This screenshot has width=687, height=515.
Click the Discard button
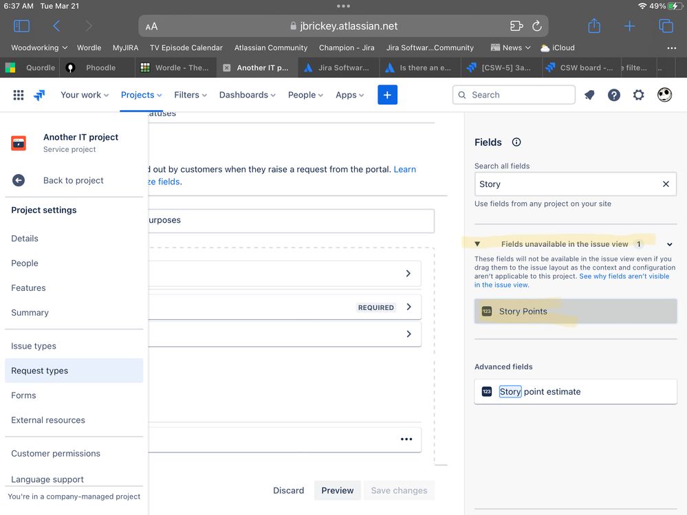coord(288,490)
